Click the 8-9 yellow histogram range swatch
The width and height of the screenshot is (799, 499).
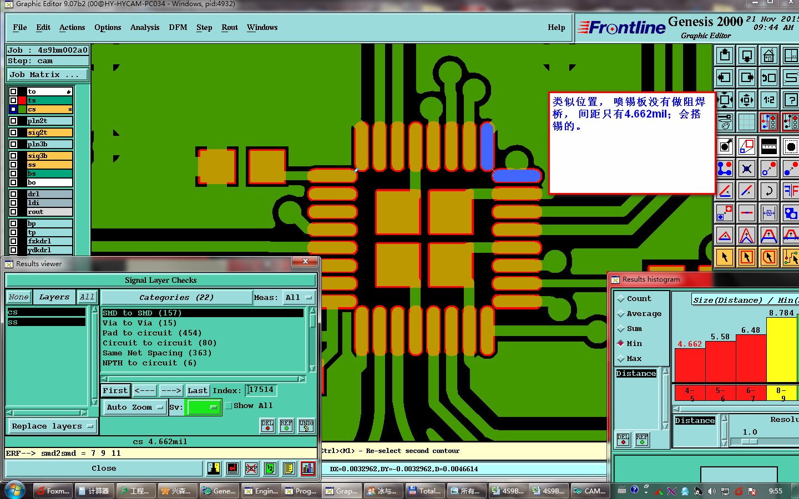click(x=781, y=394)
